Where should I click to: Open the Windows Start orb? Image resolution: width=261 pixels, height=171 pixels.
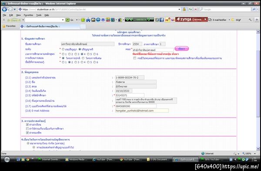(7, 159)
